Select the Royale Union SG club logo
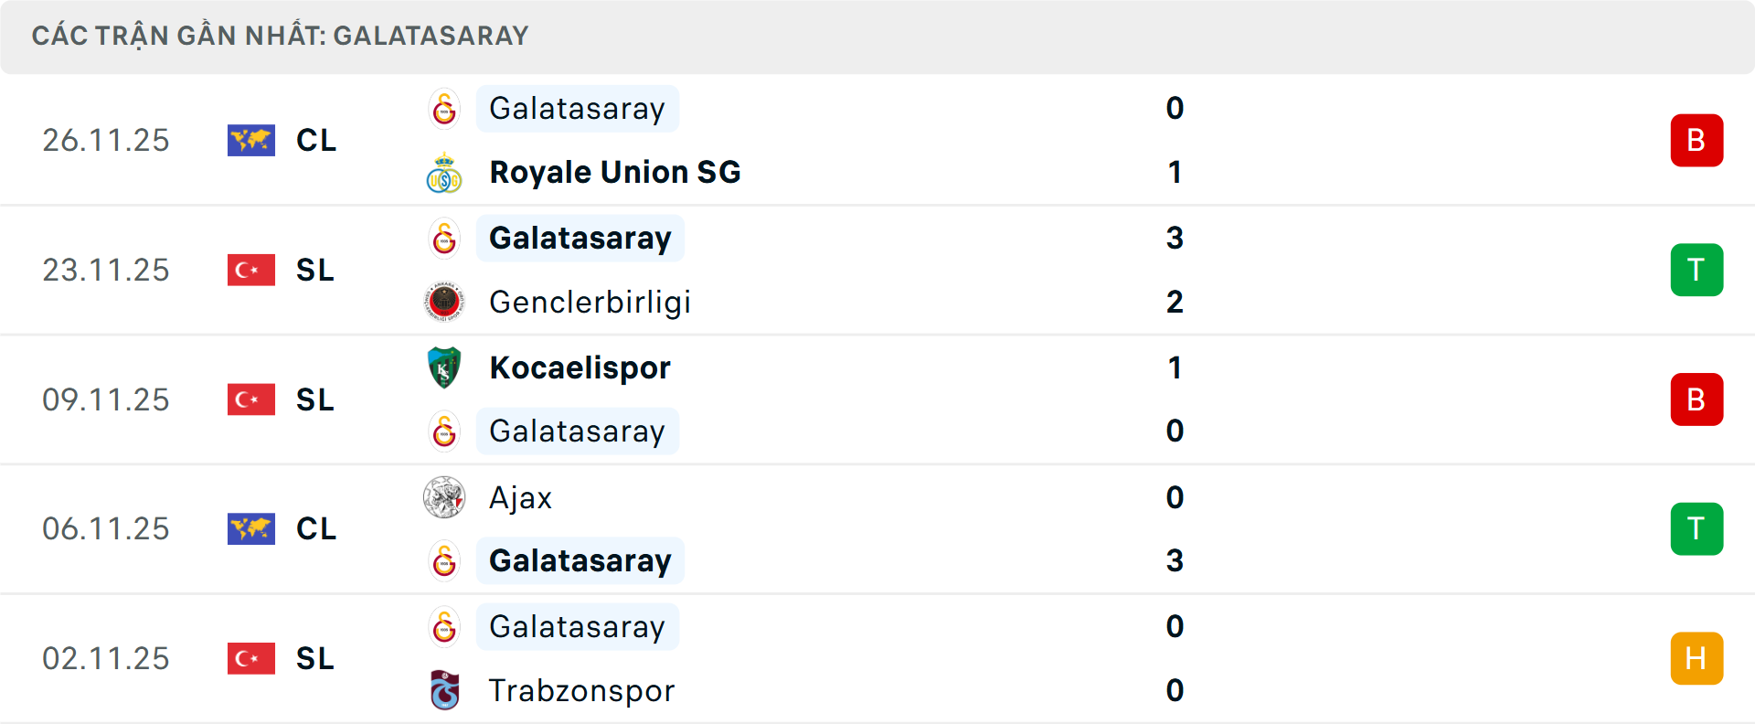This screenshot has height=724, width=1755. (x=444, y=172)
